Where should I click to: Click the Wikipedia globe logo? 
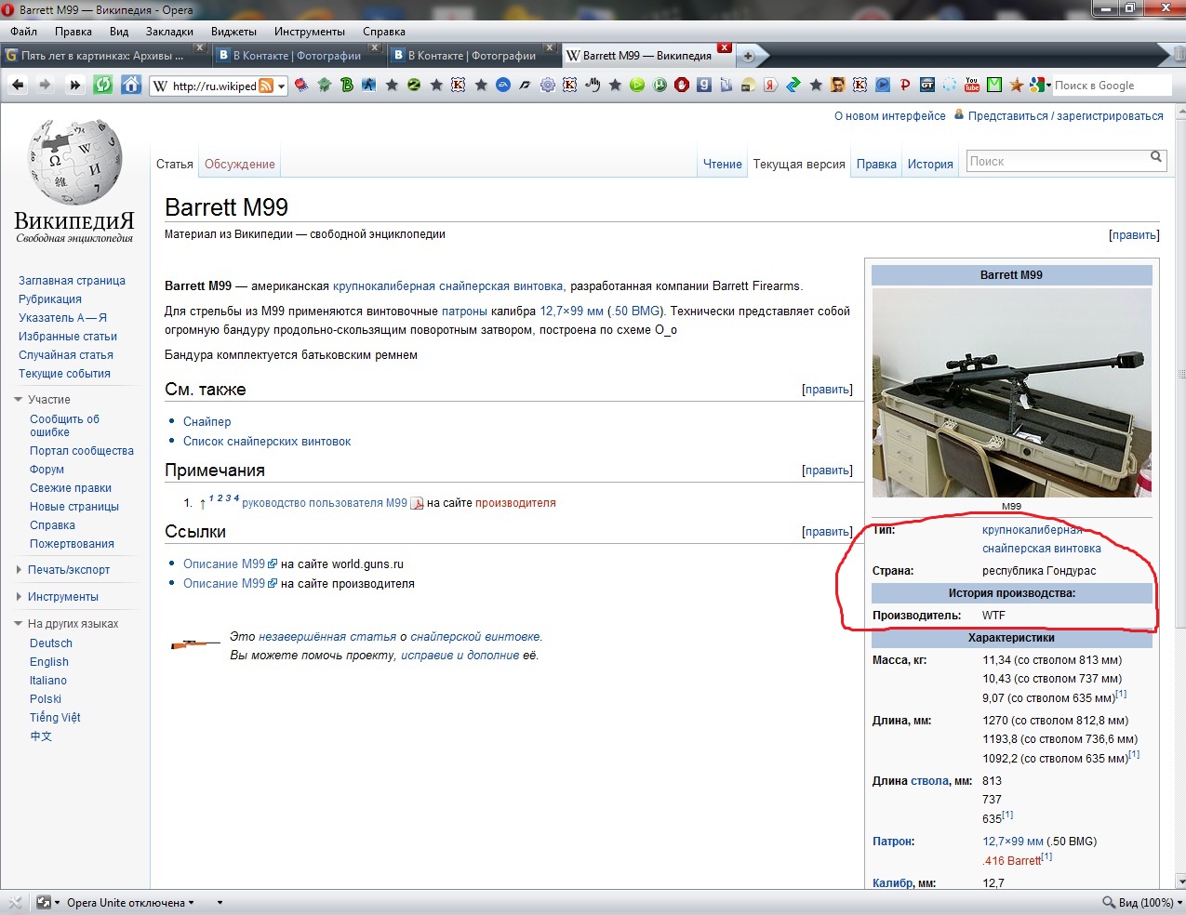coord(75,163)
